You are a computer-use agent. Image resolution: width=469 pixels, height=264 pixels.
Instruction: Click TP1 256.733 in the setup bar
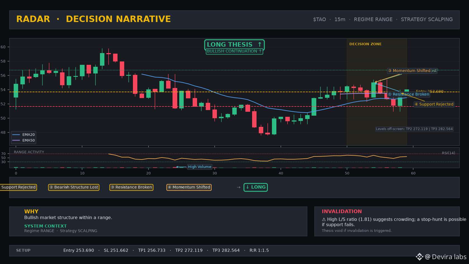pos(152,250)
